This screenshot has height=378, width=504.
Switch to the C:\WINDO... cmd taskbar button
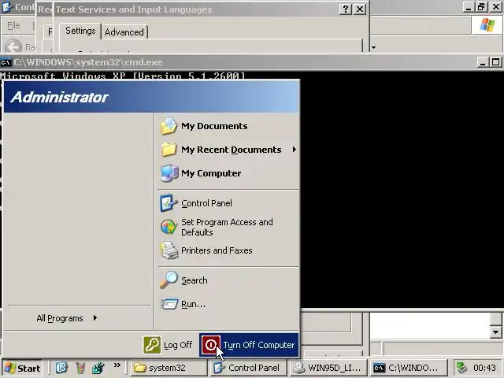408,368
